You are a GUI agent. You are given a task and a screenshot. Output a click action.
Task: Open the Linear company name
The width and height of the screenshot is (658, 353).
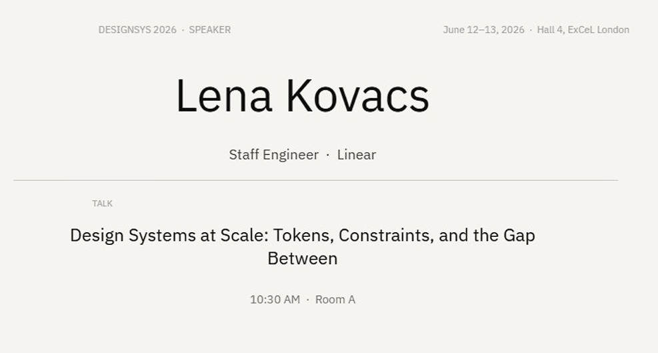(x=356, y=155)
